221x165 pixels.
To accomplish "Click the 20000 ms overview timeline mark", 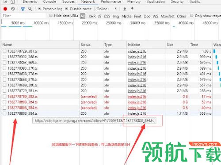I will (x=89, y=23).
